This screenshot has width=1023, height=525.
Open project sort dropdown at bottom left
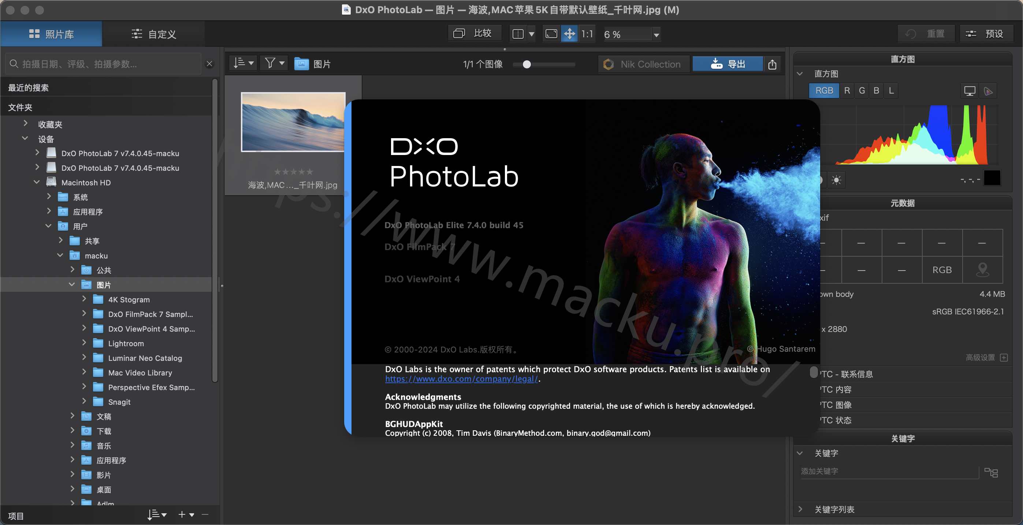(157, 515)
